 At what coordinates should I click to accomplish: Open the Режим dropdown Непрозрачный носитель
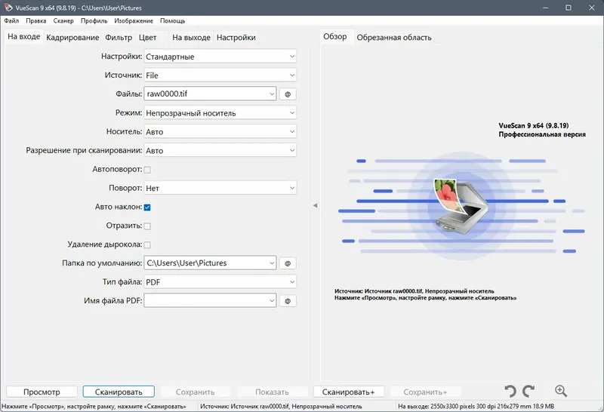(220, 113)
